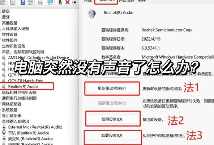Expand the 蓝牙 category
This screenshot has height=145, width=214.
6,17
